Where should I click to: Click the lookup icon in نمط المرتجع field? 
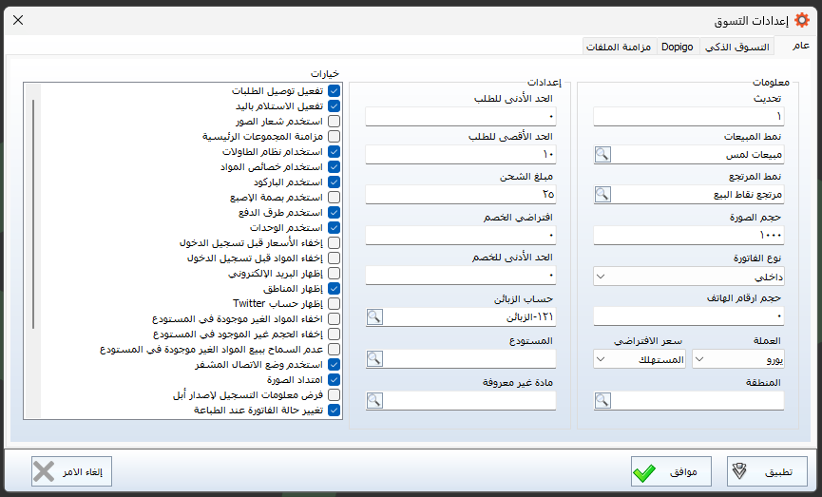(x=602, y=194)
